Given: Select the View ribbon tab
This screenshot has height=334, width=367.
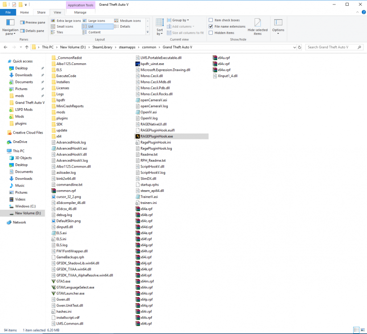Looking at the screenshot, I should click(58, 12).
